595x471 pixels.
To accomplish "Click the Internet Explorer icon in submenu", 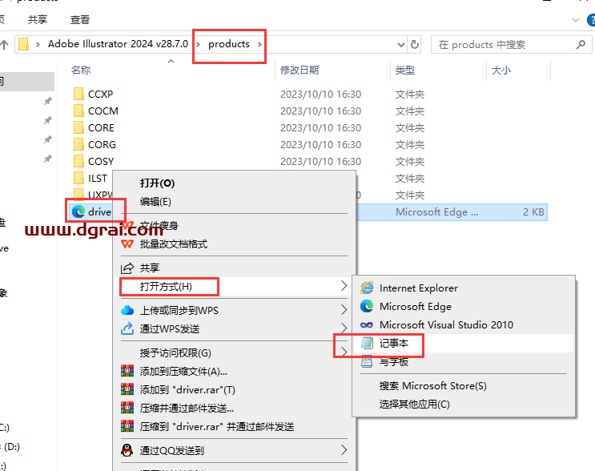I will pos(367,288).
